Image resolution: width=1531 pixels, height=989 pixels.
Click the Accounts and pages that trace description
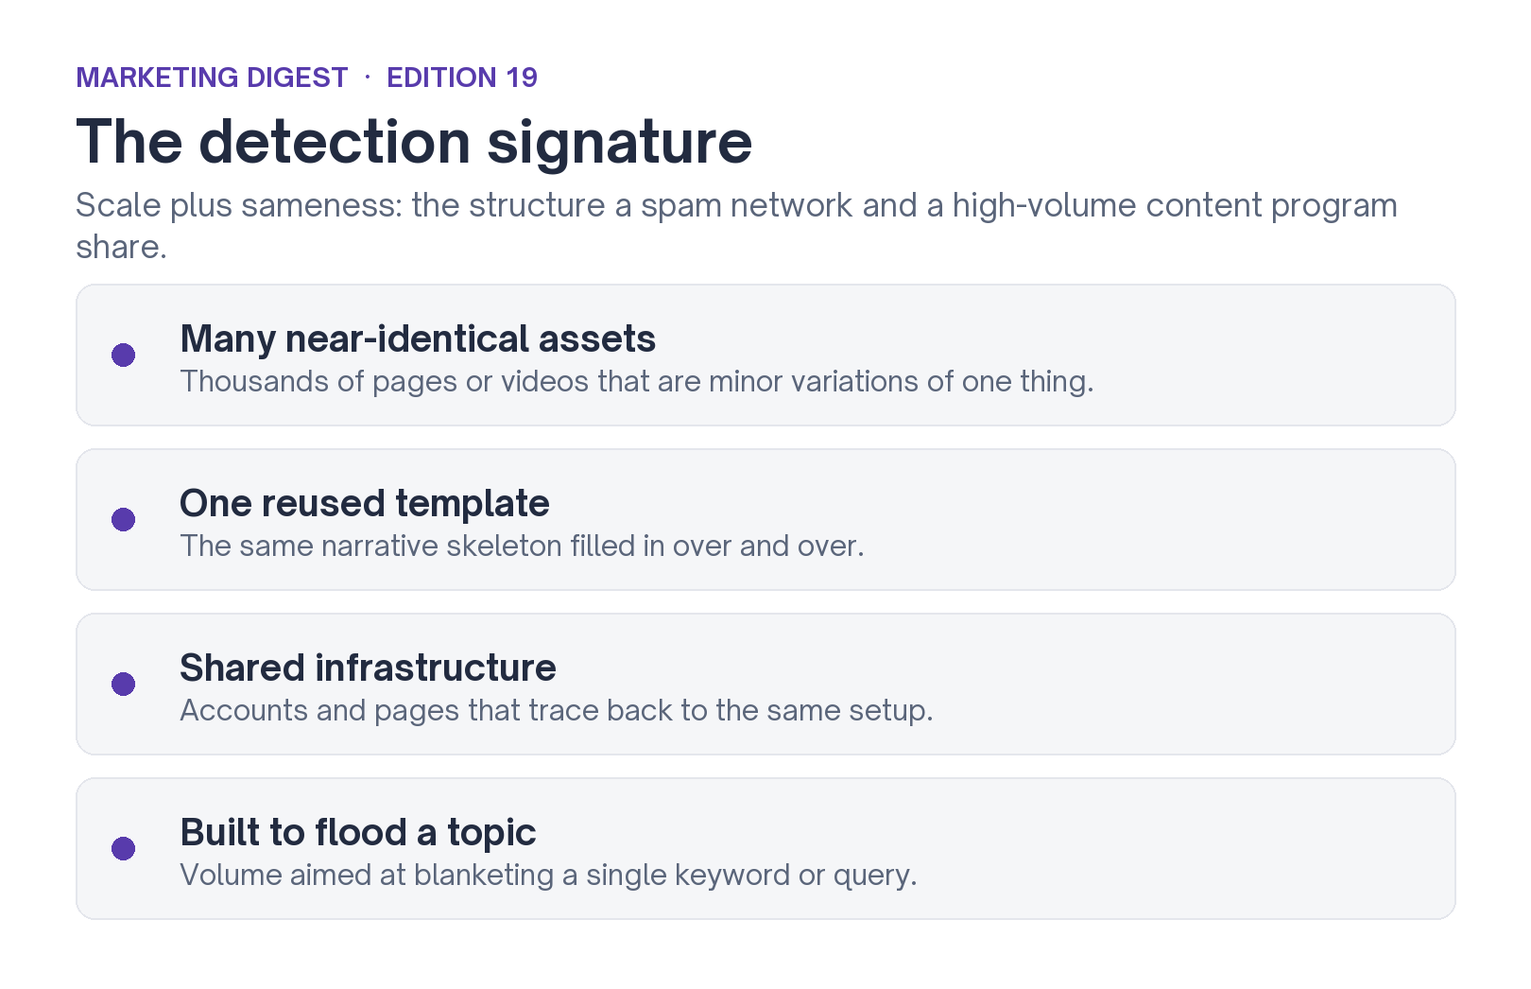pos(557,710)
